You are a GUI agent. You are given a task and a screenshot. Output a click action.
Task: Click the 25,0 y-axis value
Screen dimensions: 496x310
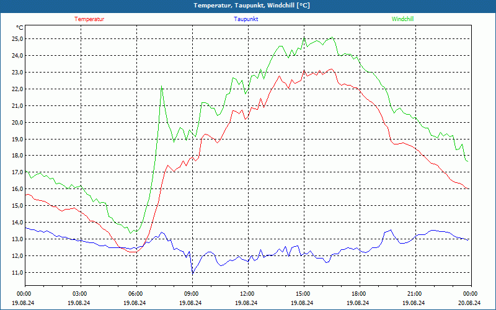tap(17, 39)
